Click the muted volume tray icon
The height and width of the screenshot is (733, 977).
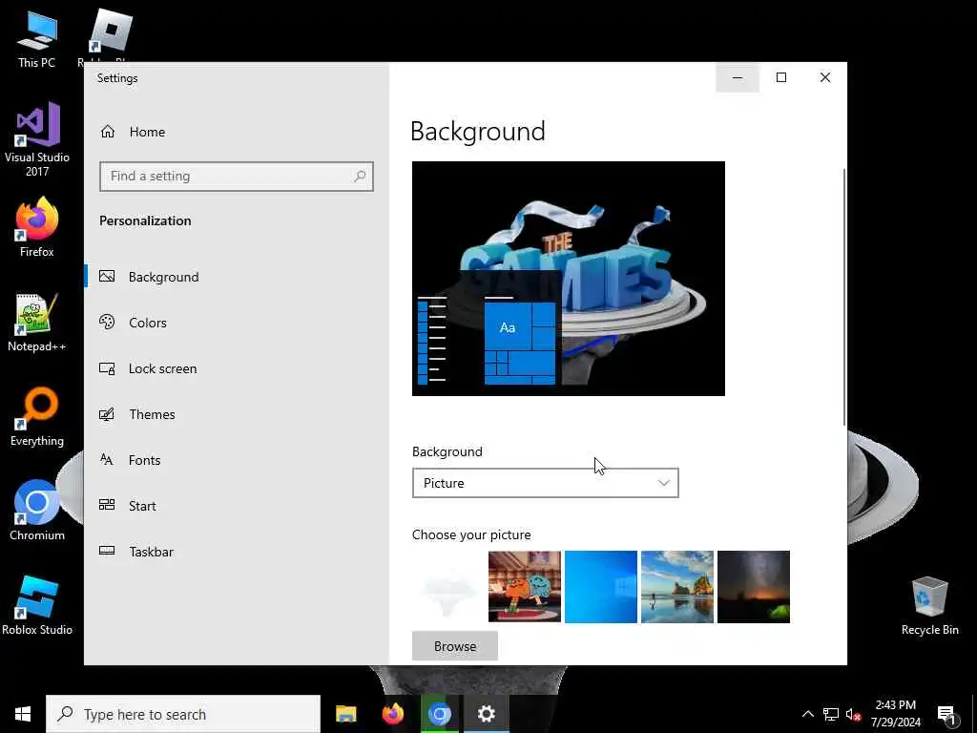click(853, 714)
